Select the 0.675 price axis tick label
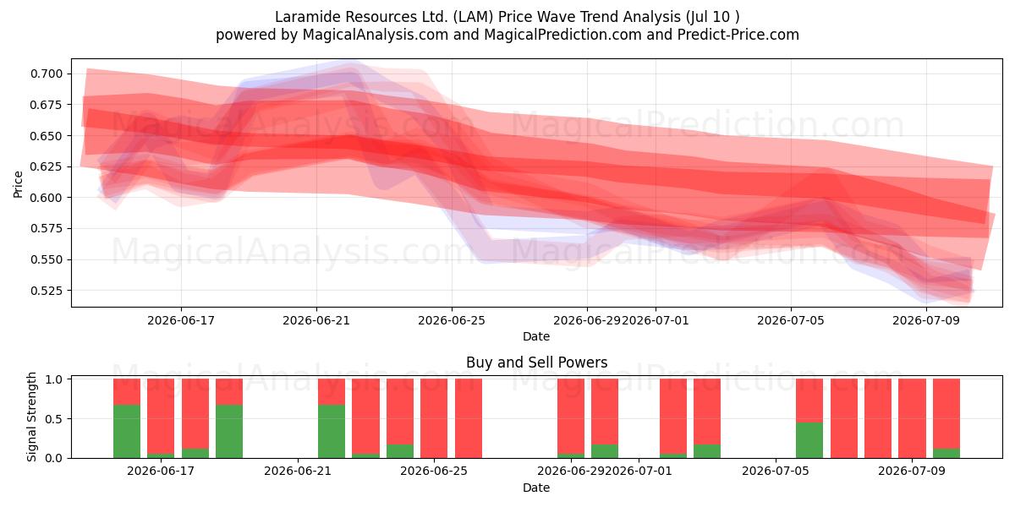 pos(46,105)
